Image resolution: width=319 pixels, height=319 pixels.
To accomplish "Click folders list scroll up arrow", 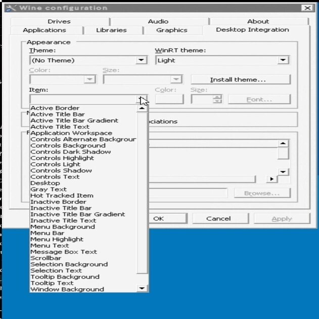I will click(x=283, y=144).
